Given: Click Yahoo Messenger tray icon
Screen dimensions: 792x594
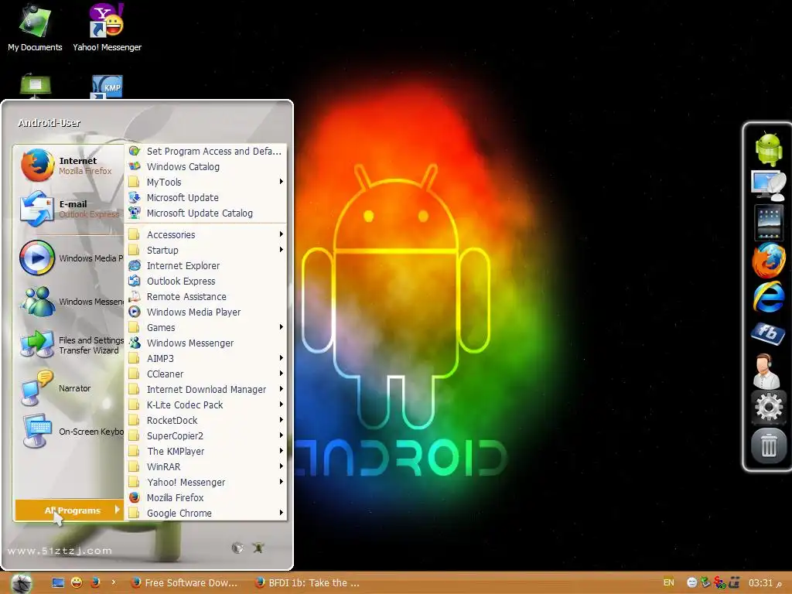Looking at the screenshot, I should [x=692, y=583].
